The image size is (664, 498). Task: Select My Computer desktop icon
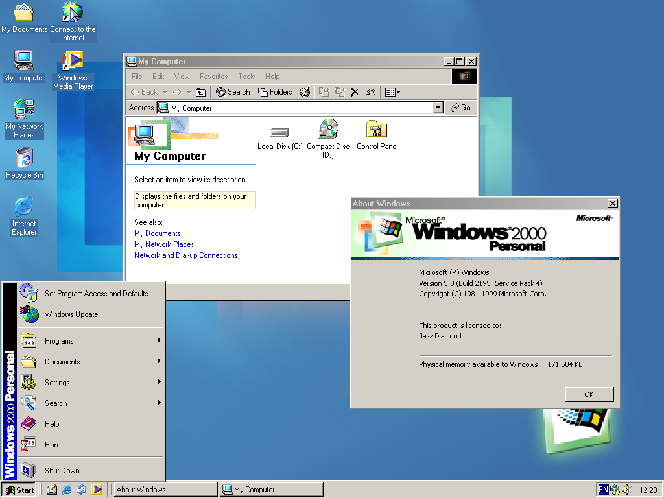tap(24, 65)
